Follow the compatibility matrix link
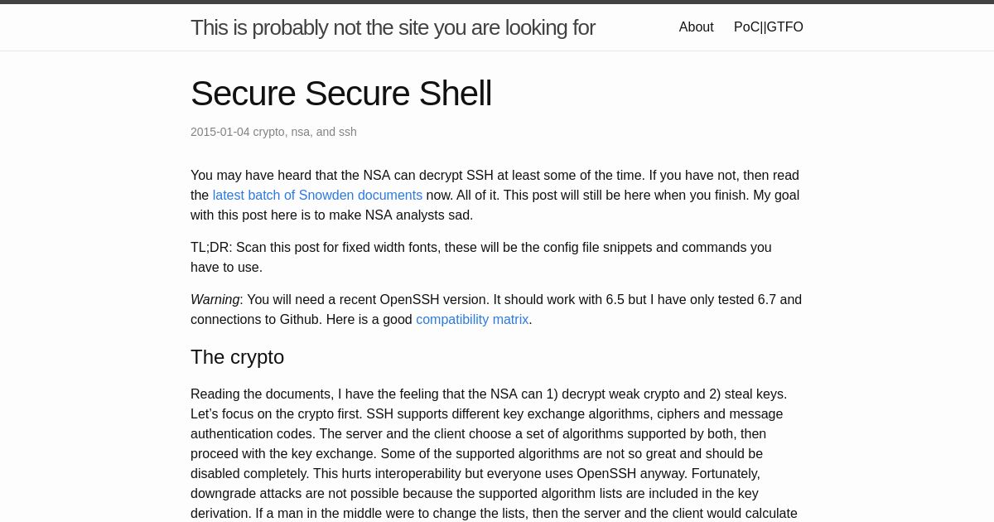This screenshot has width=994, height=522. [x=472, y=320]
